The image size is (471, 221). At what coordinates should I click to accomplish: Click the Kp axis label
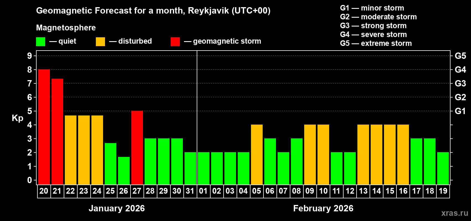pyautogui.click(x=17, y=118)
